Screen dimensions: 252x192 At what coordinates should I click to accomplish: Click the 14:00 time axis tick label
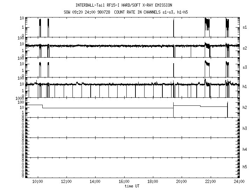click(95, 182)
